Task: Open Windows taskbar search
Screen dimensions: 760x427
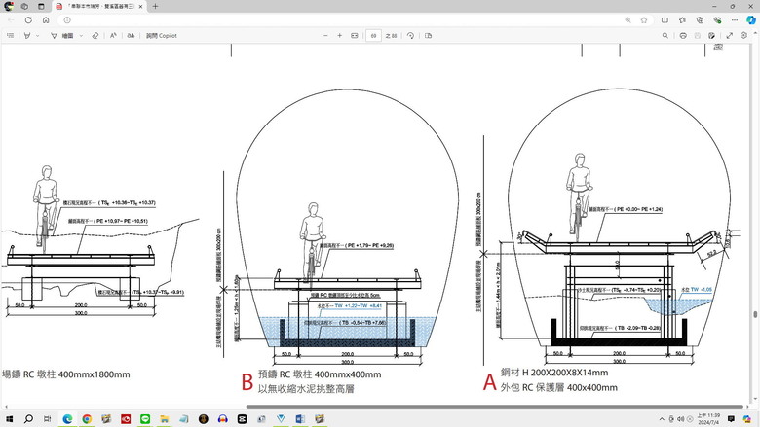Action: (x=28, y=419)
